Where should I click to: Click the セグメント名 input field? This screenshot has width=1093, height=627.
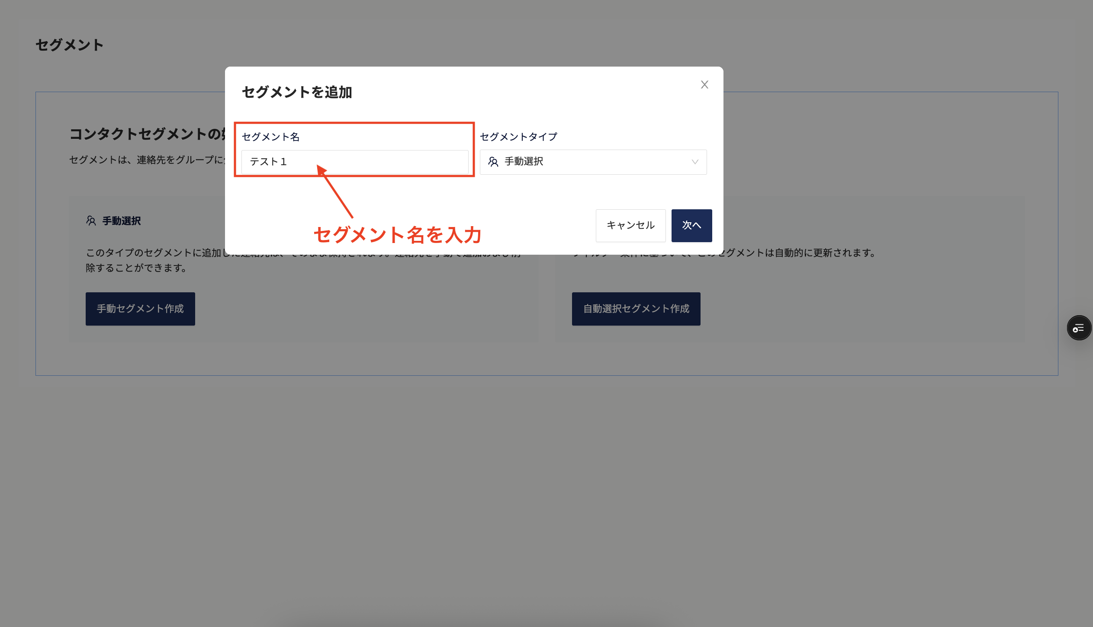pyautogui.click(x=355, y=162)
